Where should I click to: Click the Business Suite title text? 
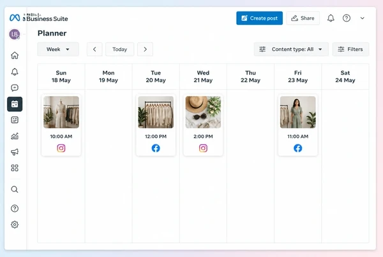coord(47,18)
